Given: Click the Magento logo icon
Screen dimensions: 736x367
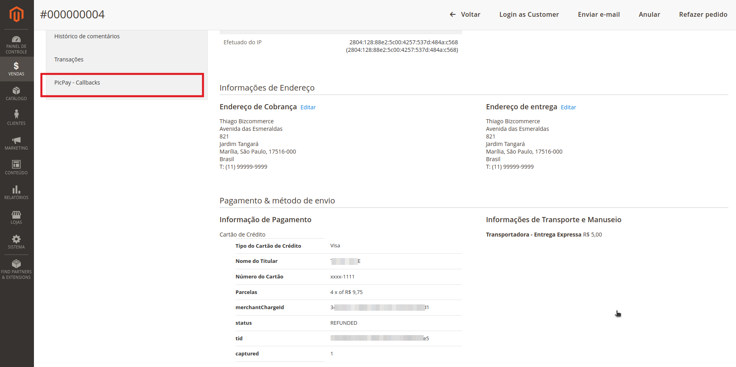Looking at the screenshot, I should pyautogui.click(x=16, y=14).
